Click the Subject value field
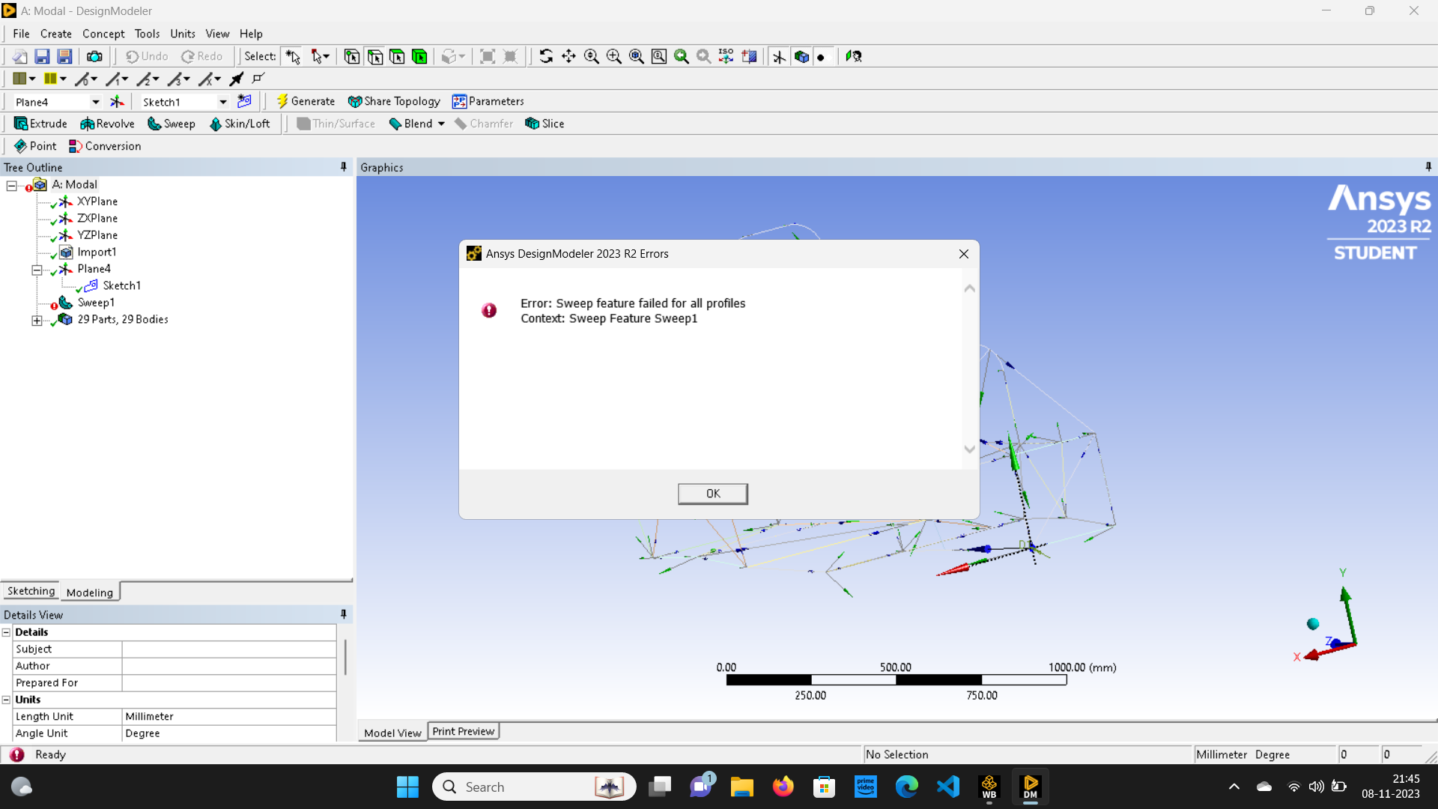This screenshot has height=809, width=1438. 229,649
